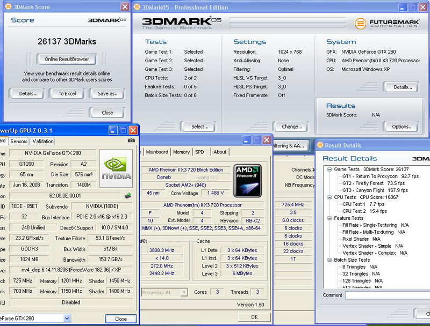Viewport: 430px width, 326px height.
Task: Open the Memory tab in CPU-Z
Action: [181, 152]
